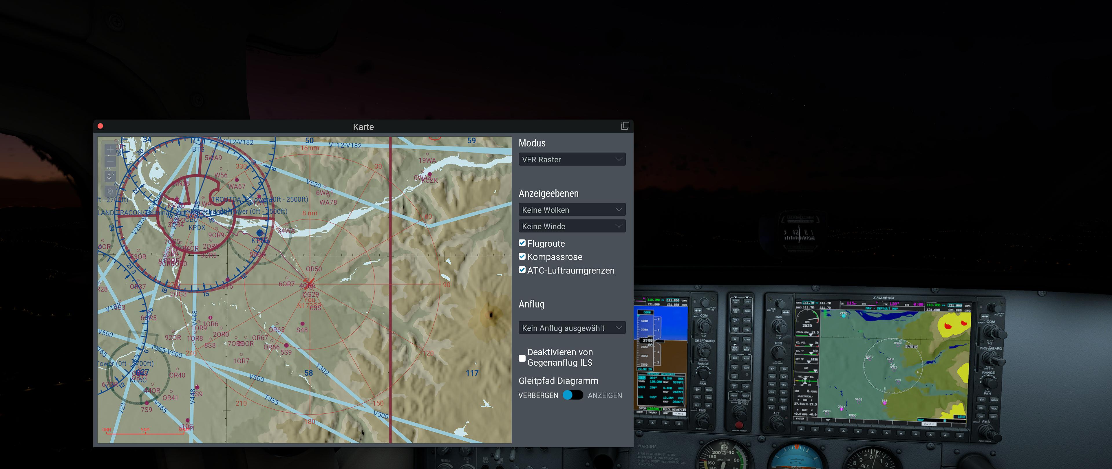Enable Deaktivieren von Gegenanflug ILS
The width and height of the screenshot is (1112, 469).
(x=522, y=358)
